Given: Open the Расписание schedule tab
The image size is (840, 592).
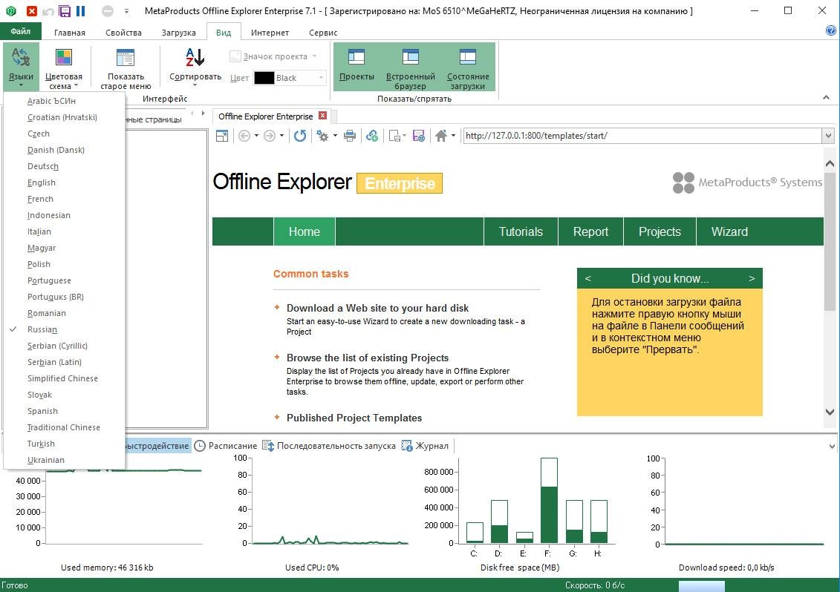Looking at the screenshot, I should 226,445.
